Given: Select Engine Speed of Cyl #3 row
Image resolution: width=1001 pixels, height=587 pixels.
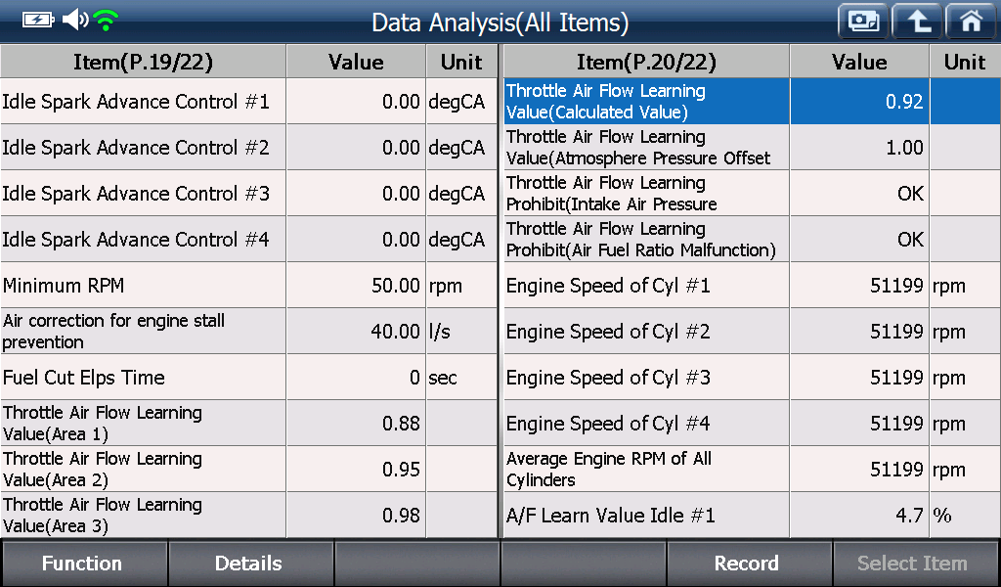Looking at the screenshot, I should click(752, 378).
